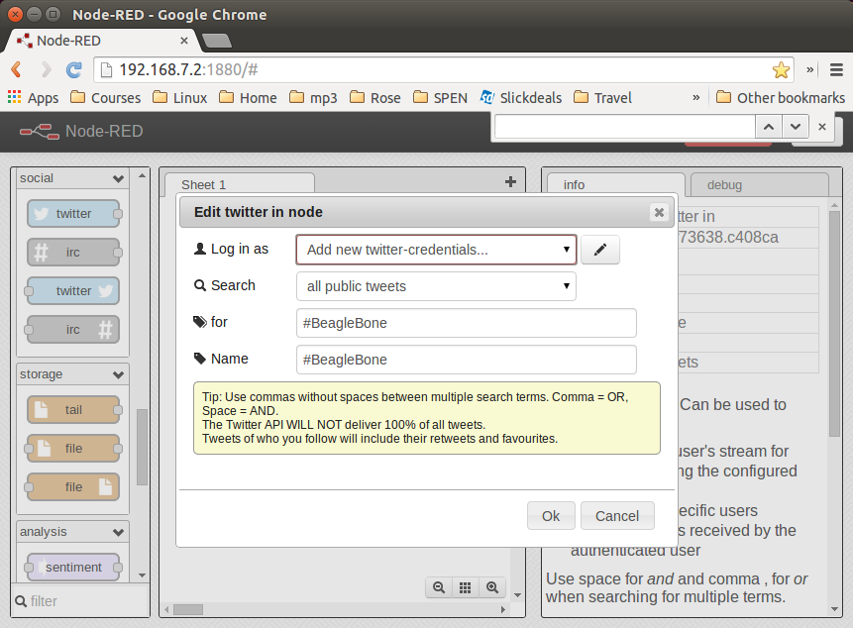Image resolution: width=853 pixels, height=628 pixels.
Task: Click the zoom in magnifier icon
Action: pos(491,587)
